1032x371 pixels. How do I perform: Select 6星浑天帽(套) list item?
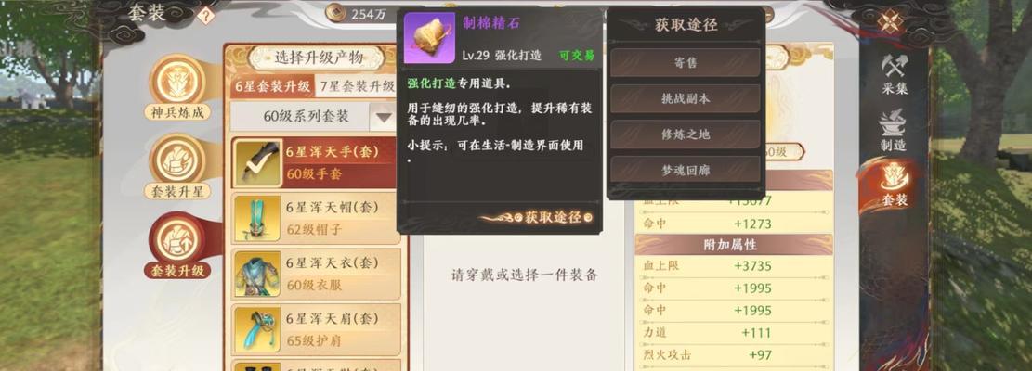point(316,218)
